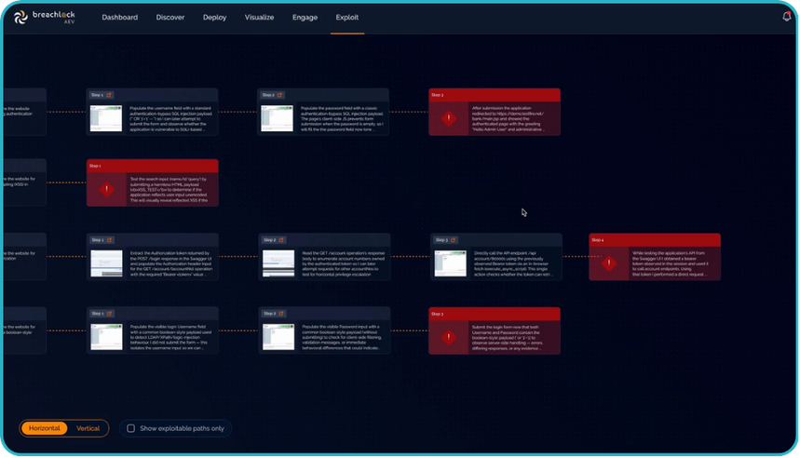The width and height of the screenshot is (800, 458).
Task: Open thumbnail of Extract Authorization token step
Action: pyautogui.click(x=106, y=263)
